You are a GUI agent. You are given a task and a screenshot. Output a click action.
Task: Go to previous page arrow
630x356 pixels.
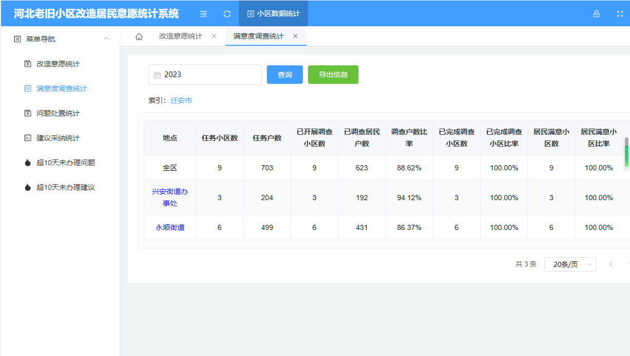(611, 264)
